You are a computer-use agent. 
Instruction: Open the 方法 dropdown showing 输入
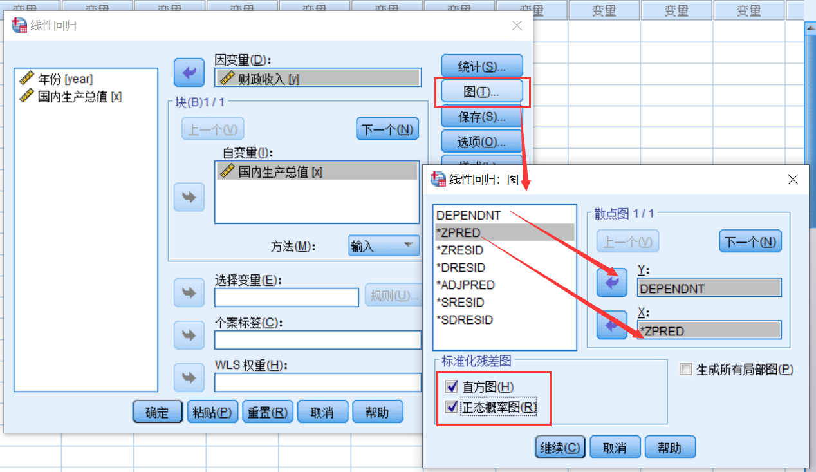point(384,245)
